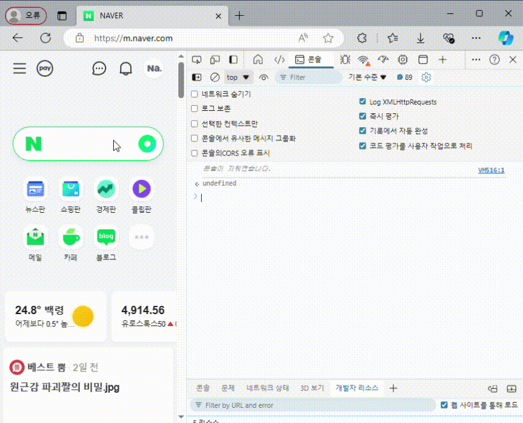This screenshot has width=523, height=423.
Task: Click the page vertical scrollbar thumb
Action: pyautogui.click(x=181, y=80)
